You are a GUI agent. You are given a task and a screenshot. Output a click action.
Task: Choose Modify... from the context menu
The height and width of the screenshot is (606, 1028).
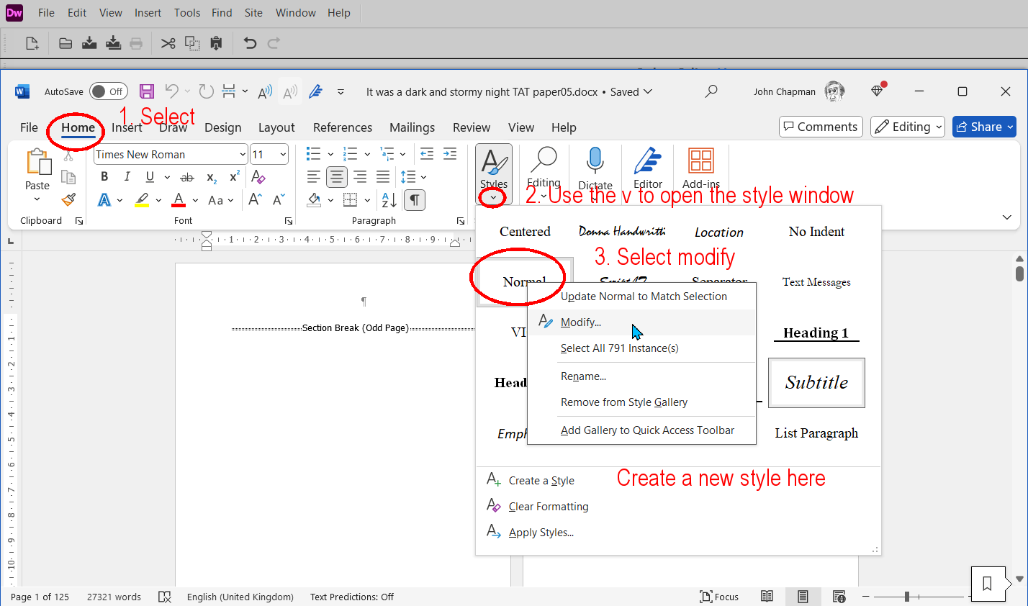click(x=581, y=322)
